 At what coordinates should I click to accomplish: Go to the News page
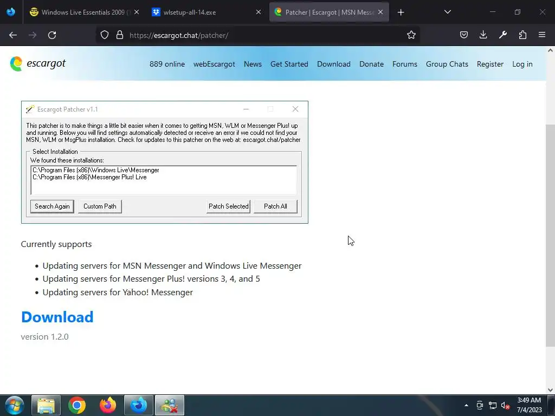(x=253, y=64)
